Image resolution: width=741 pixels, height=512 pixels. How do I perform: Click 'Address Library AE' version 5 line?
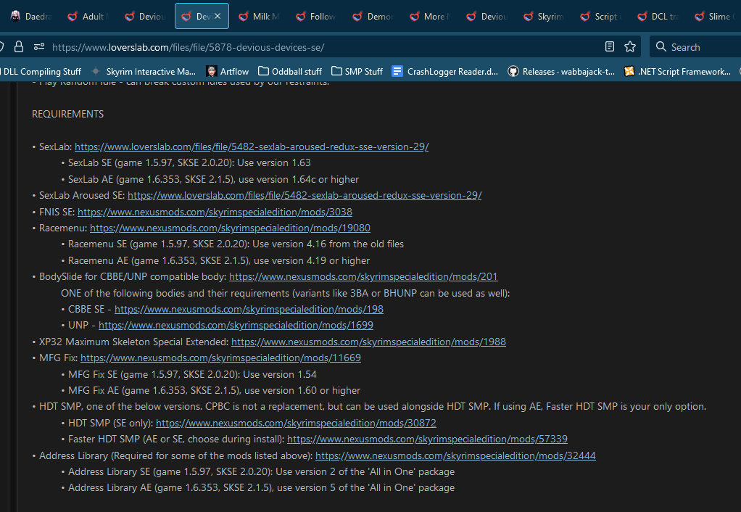pos(261,488)
